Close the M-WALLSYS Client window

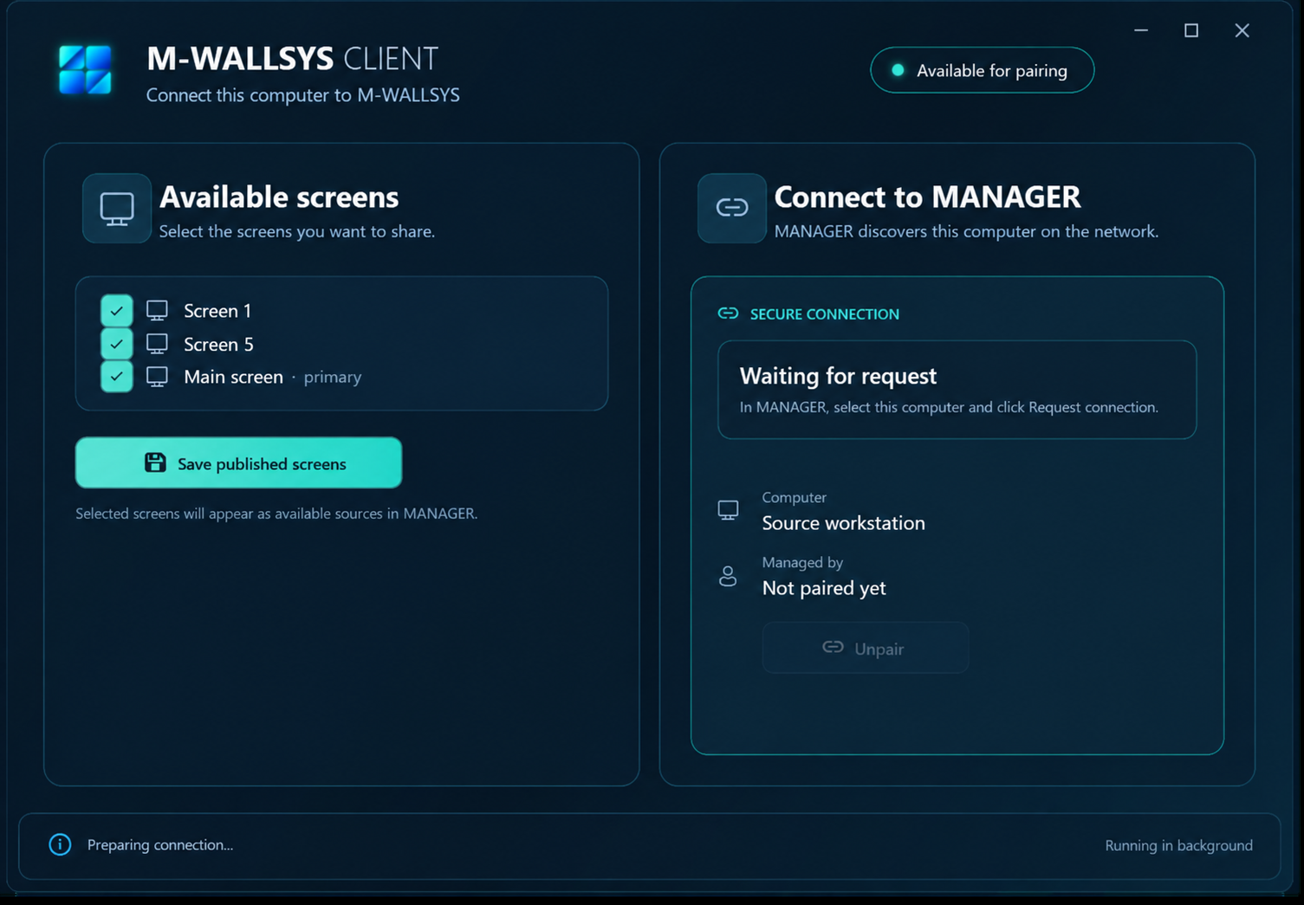1242,30
